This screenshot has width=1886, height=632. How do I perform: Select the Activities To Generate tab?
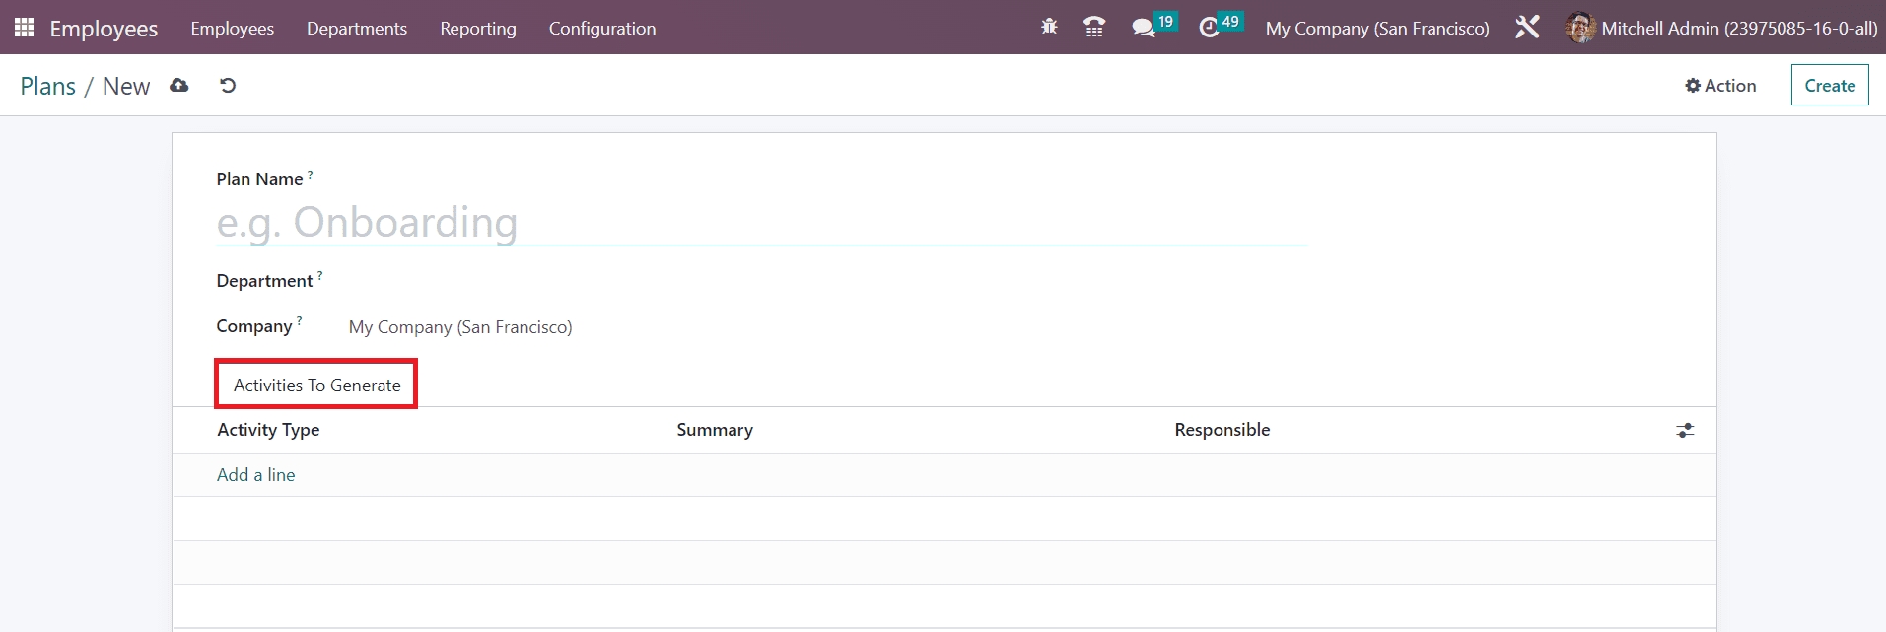[x=316, y=385]
